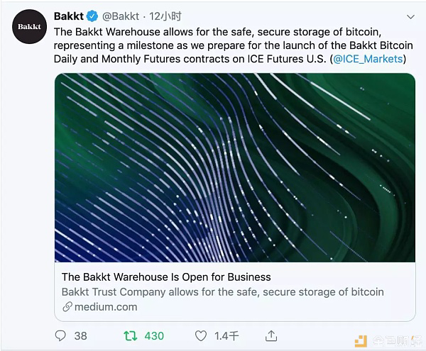The image size is (426, 351).
Task: Click the Bakkt Trust Company card description
Action: (x=222, y=291)
